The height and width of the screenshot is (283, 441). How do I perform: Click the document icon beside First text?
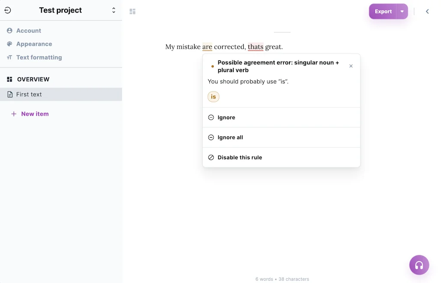pos(9,94)
